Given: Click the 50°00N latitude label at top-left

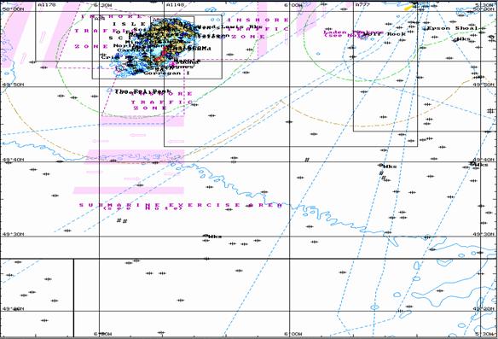Looking at the screenshot, I should click(13, 9).
